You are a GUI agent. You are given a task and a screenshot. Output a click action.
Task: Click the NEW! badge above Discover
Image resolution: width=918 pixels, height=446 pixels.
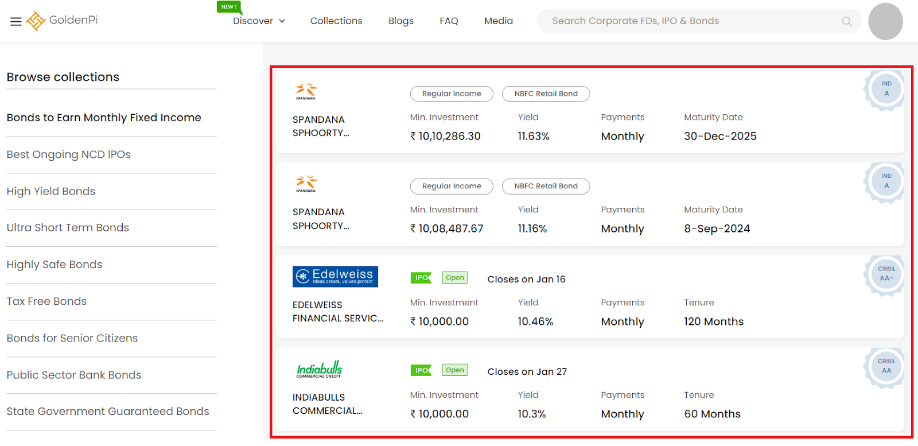pyautogui.click(x=229, y=7)
